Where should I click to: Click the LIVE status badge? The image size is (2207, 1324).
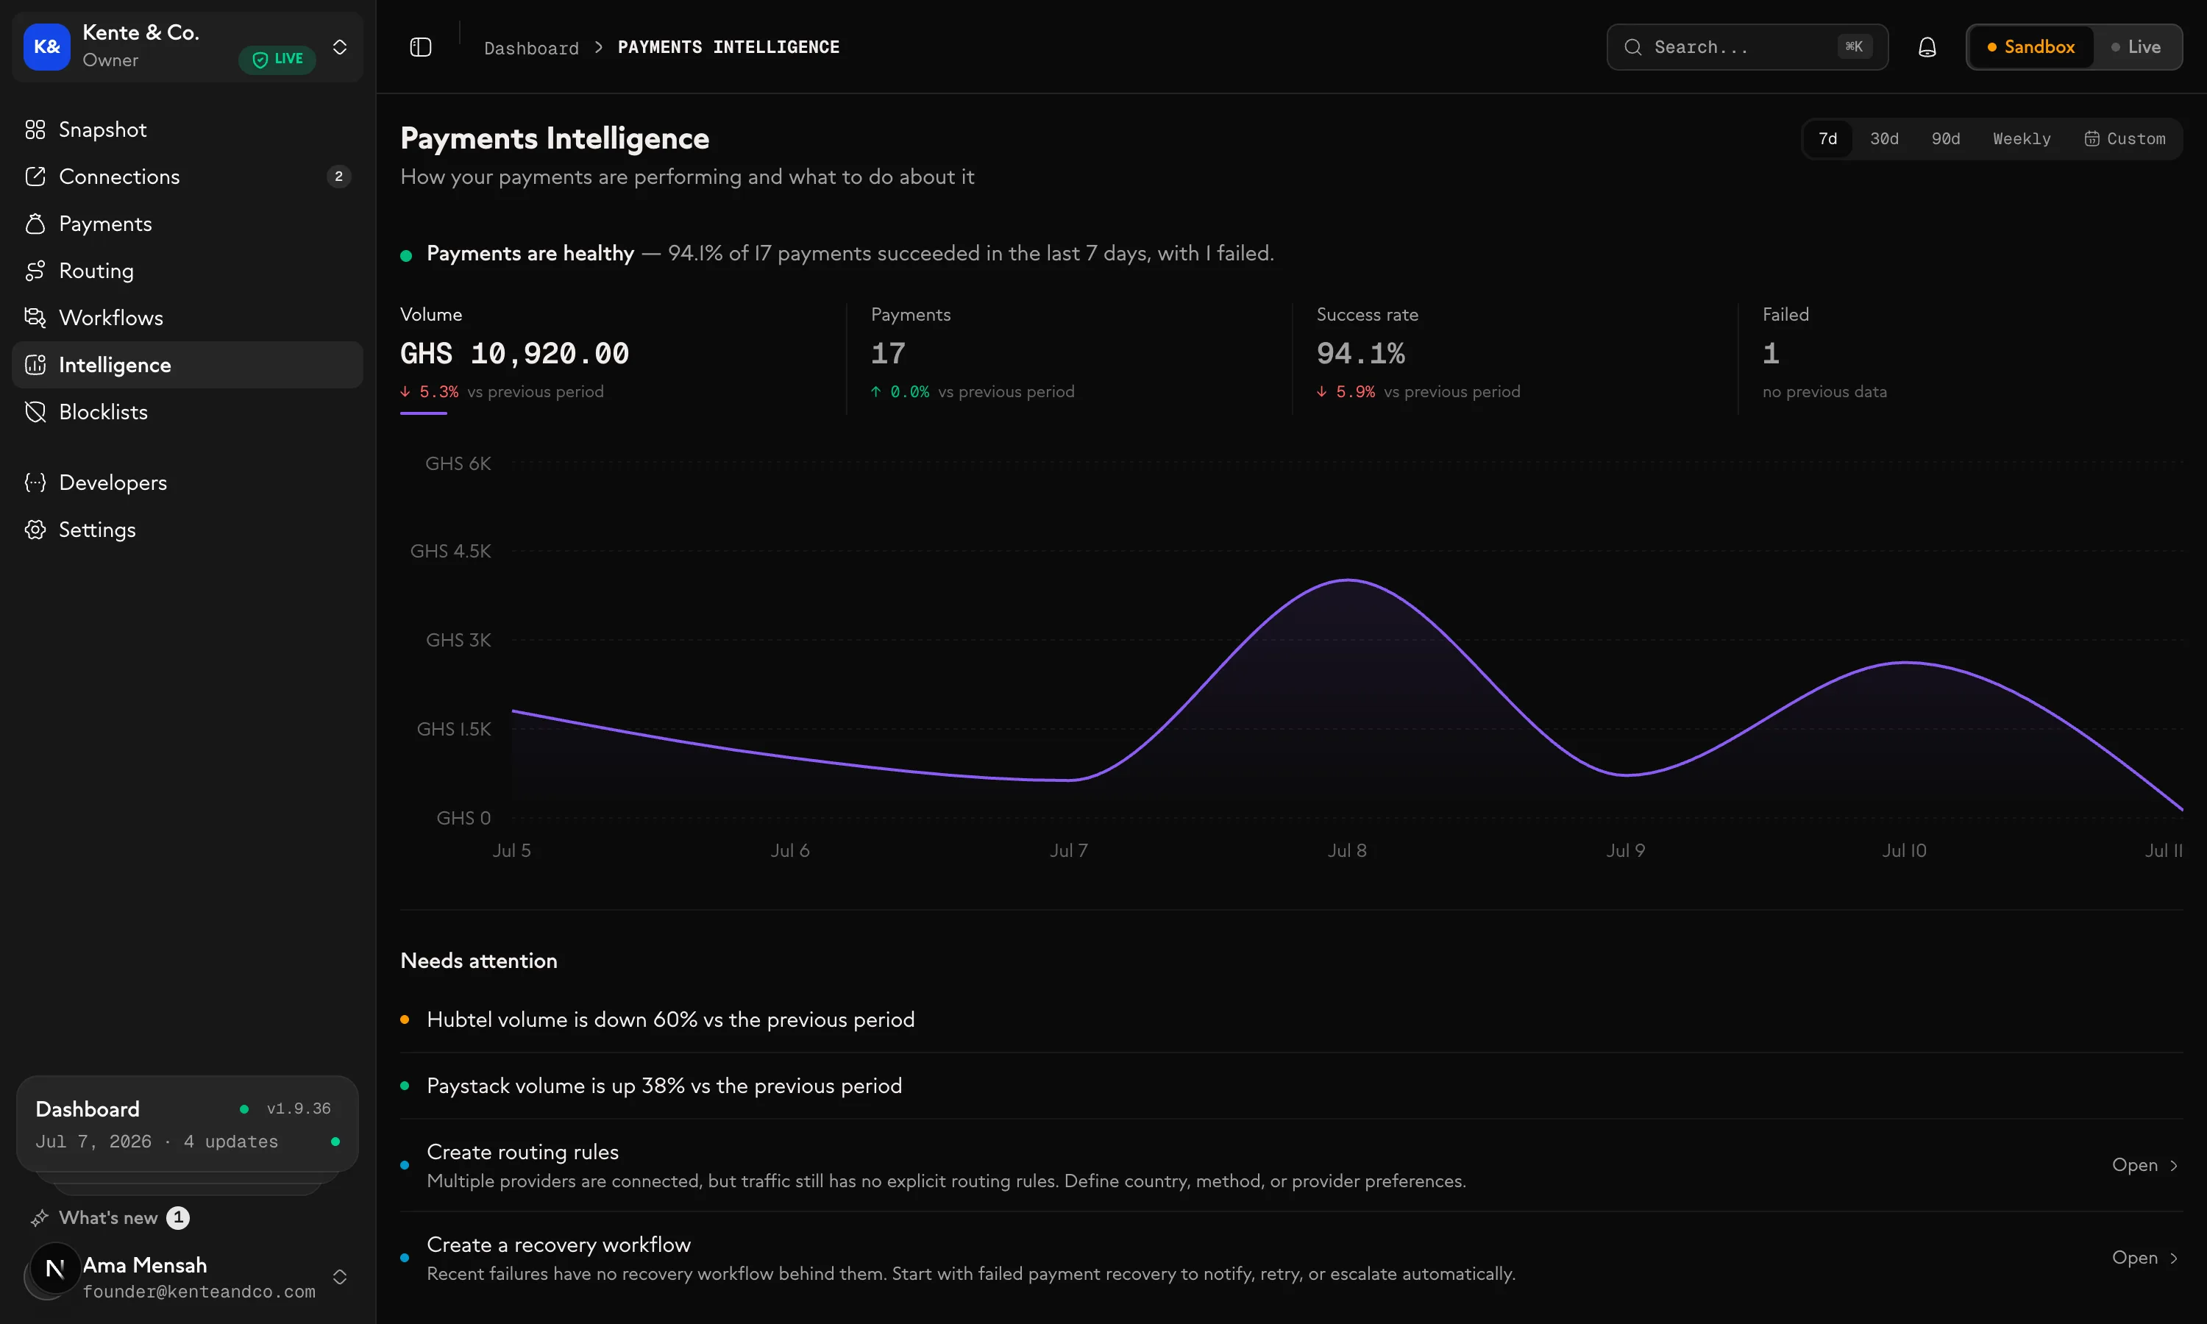(277, 59)
